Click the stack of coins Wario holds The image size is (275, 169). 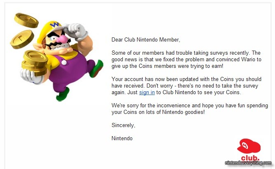pyautogui.click(x=35, y=62)
